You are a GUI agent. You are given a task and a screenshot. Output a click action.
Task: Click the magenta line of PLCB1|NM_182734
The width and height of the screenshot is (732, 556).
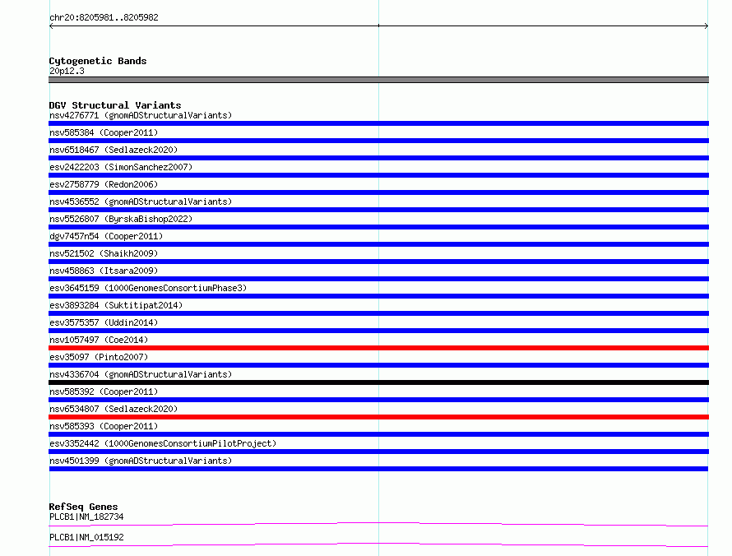coord(378,523)
